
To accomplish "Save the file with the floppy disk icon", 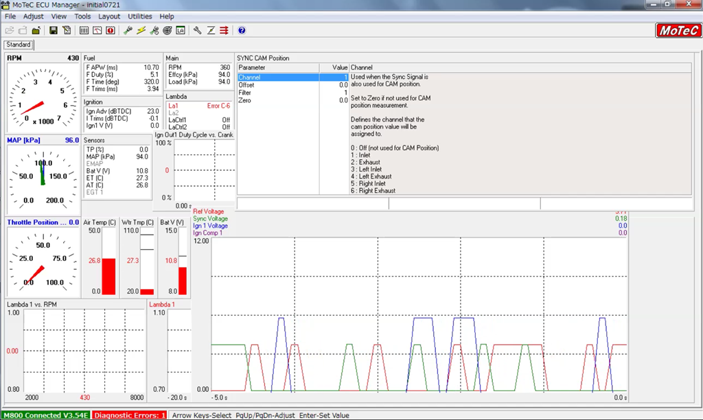I will (x=54, y=30).
